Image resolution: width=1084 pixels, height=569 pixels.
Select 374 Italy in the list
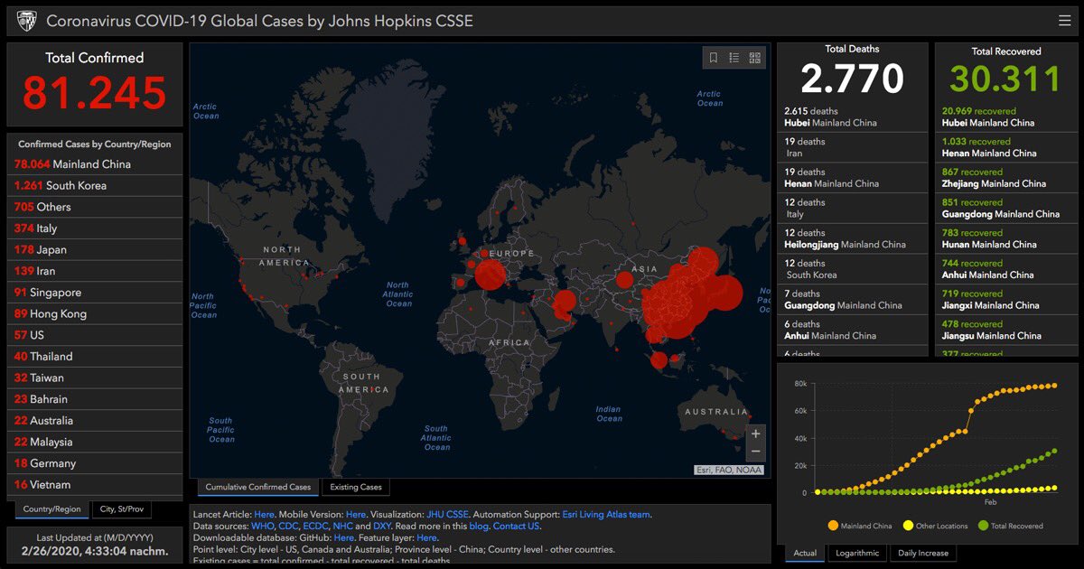pyautogui.click(x=95, y=229)
